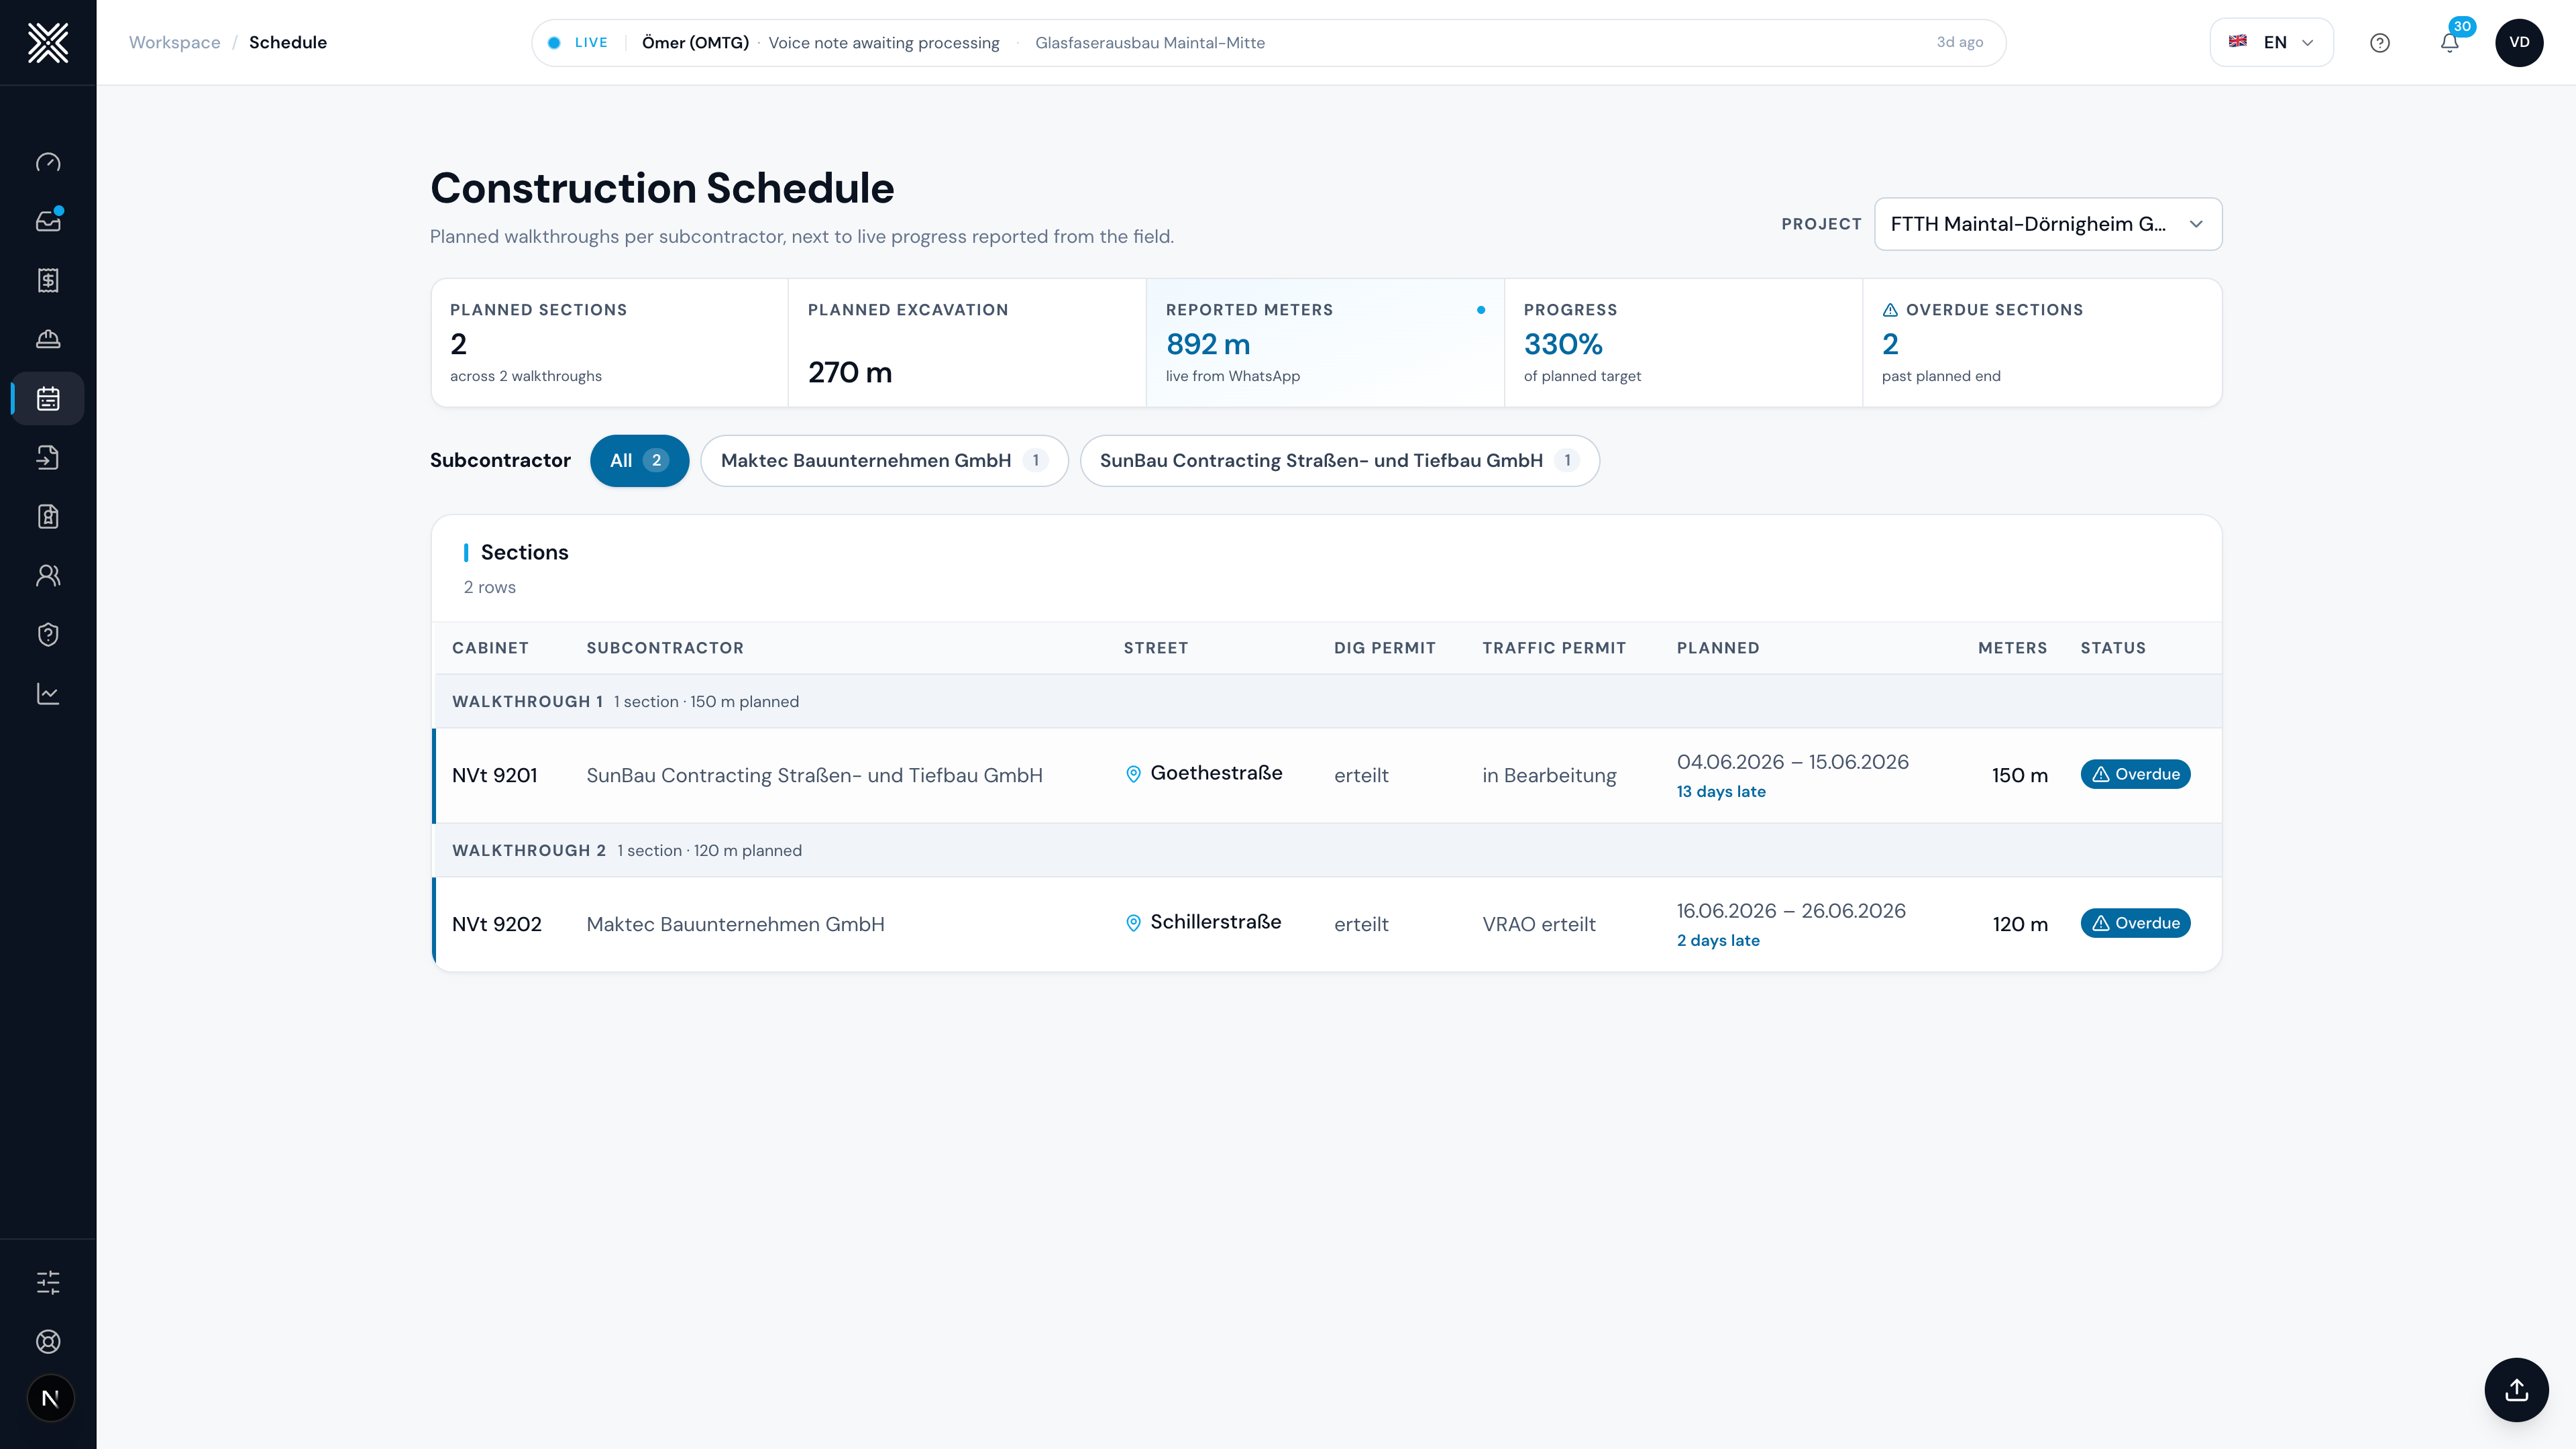
Task: Click 'VRAO erteilt' traffic permit cell
Action: tap(1539, 924)
